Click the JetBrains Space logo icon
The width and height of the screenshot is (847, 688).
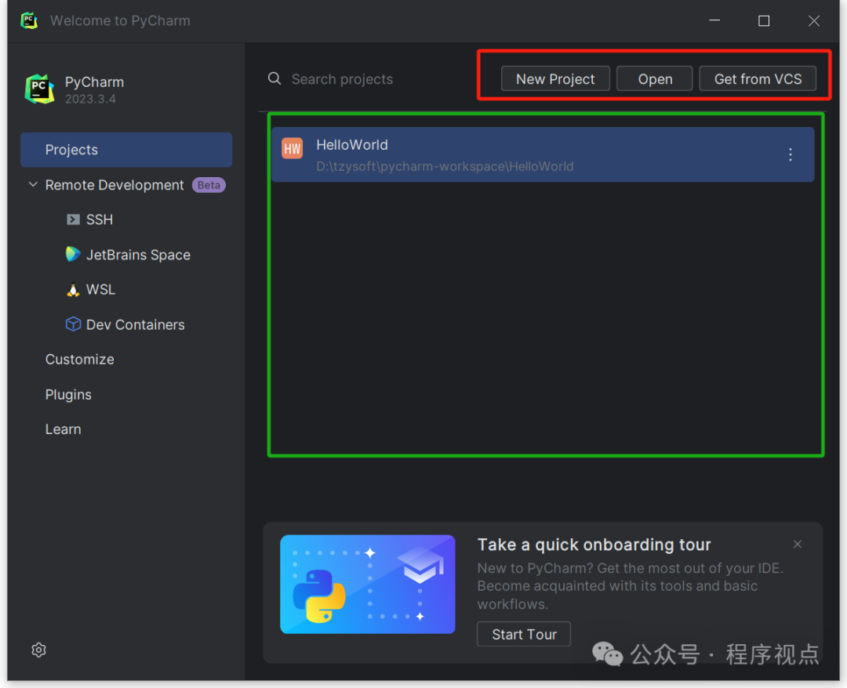click(73, 254)
